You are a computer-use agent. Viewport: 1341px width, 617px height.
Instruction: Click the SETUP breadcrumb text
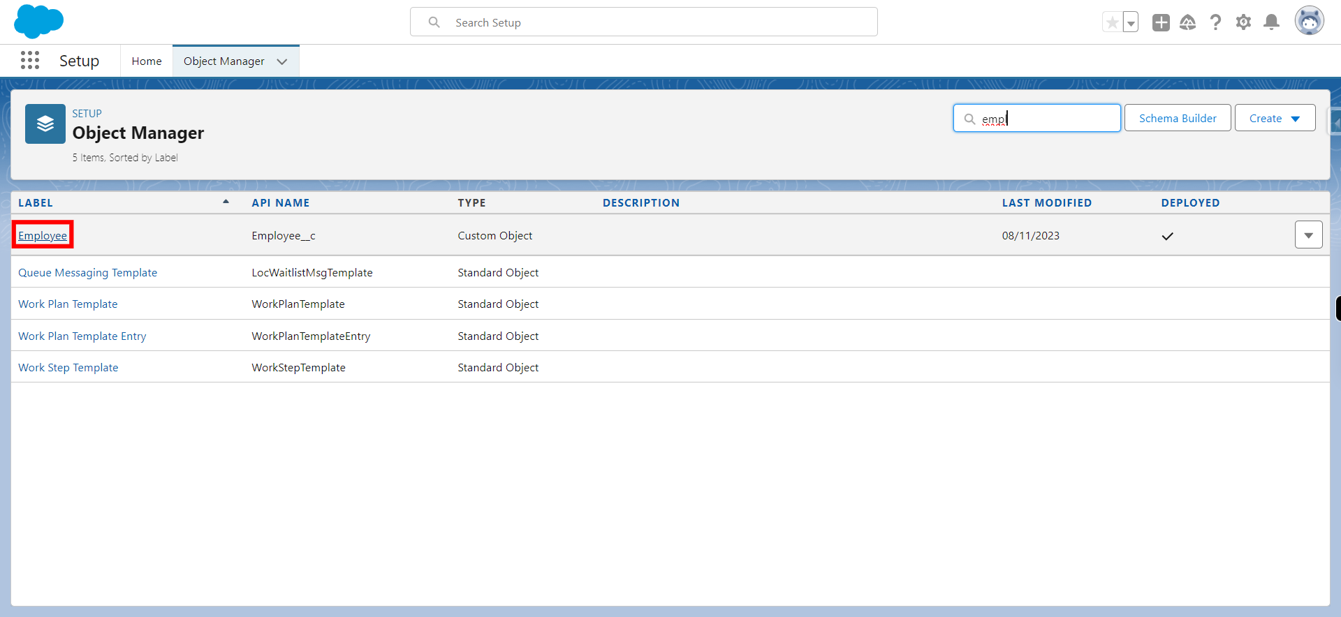pyautogui.click(x=87, y=113)
